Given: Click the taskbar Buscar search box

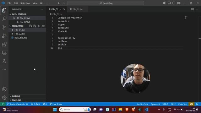Looking at the screenshot, I should click(x=75, y=110).
